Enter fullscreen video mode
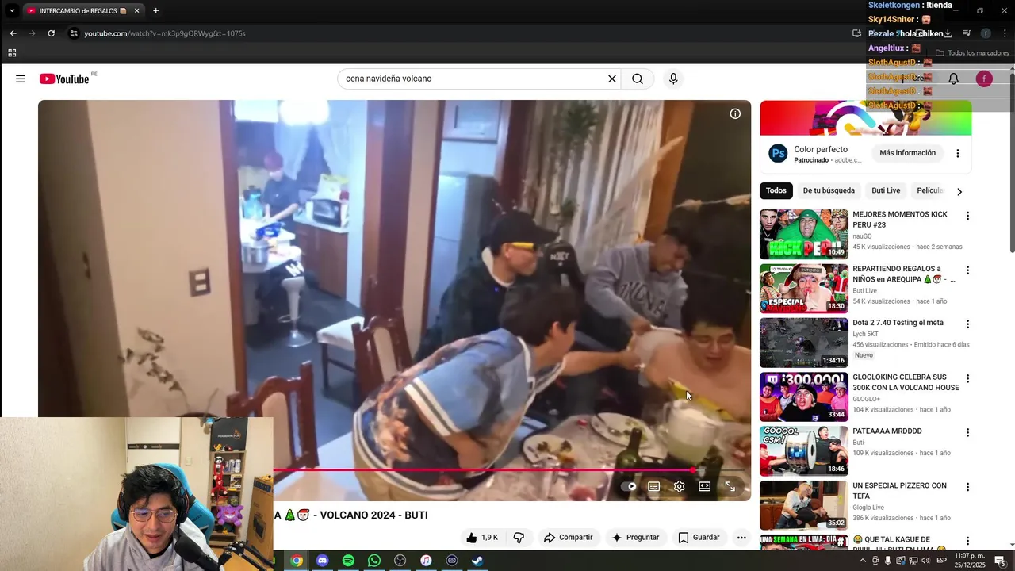 pos(730,486)
